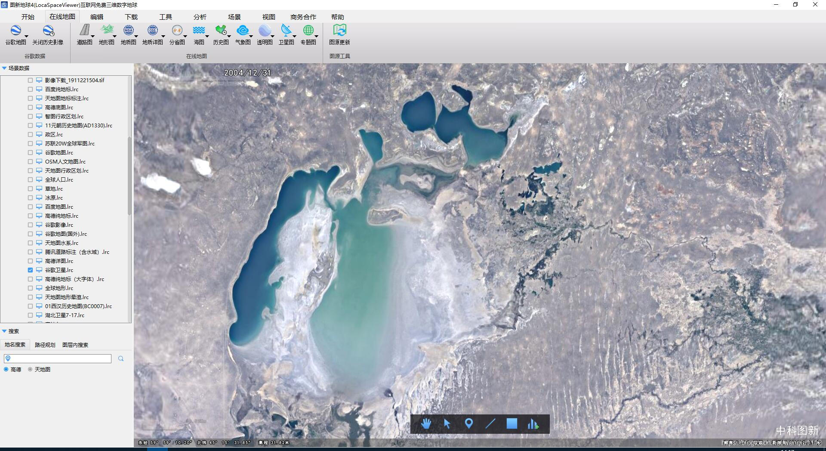Open the 分析 ribbon tab
This screenshot has height=451, width=826.
[x=200, y=17]
